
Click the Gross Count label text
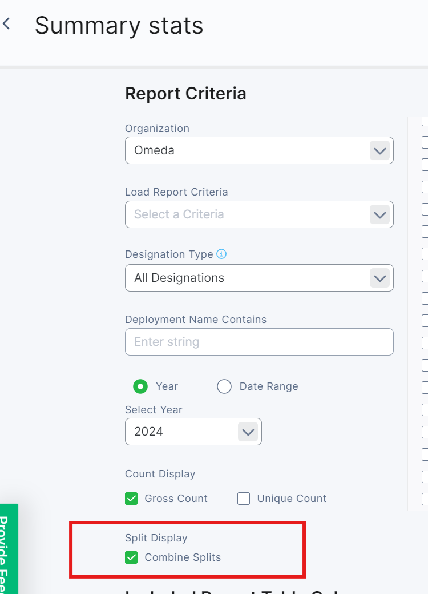click(176, 499)
